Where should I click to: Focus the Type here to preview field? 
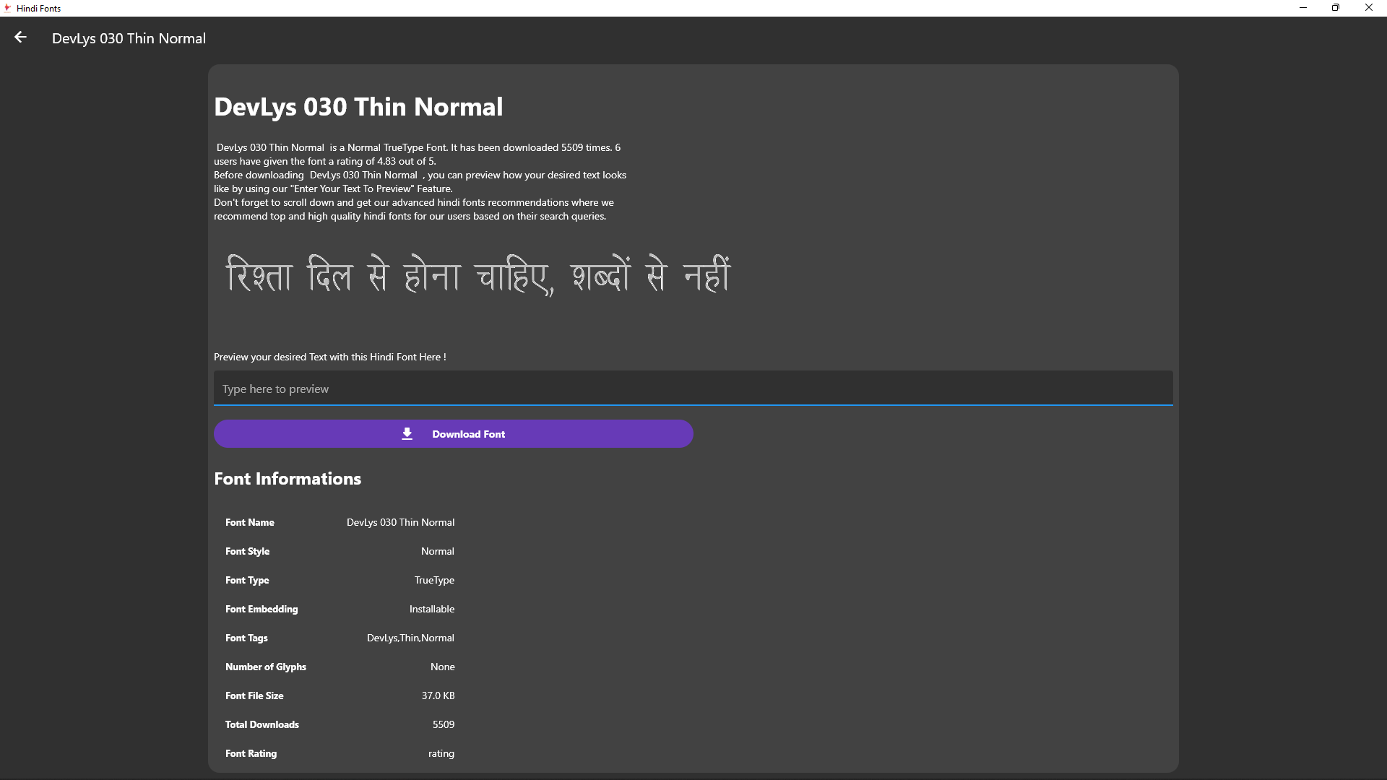(693, 389)
